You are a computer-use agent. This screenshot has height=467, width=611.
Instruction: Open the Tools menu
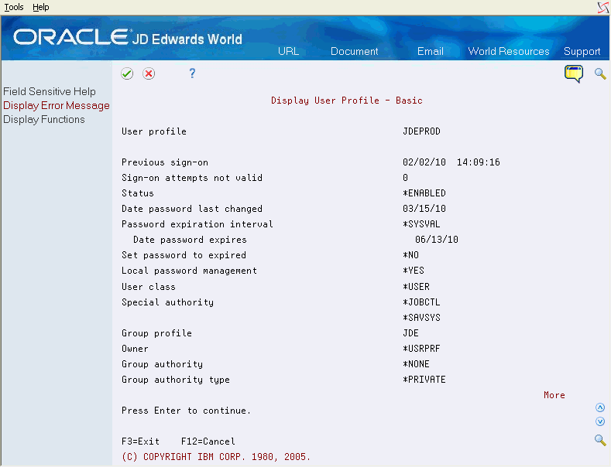point(14,7)
